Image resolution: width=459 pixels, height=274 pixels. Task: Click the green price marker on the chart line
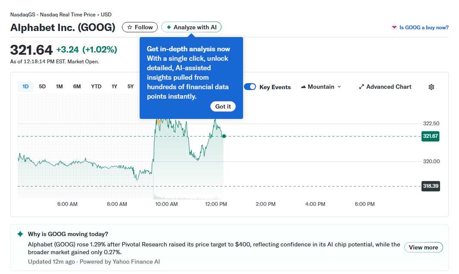point(224,136)
